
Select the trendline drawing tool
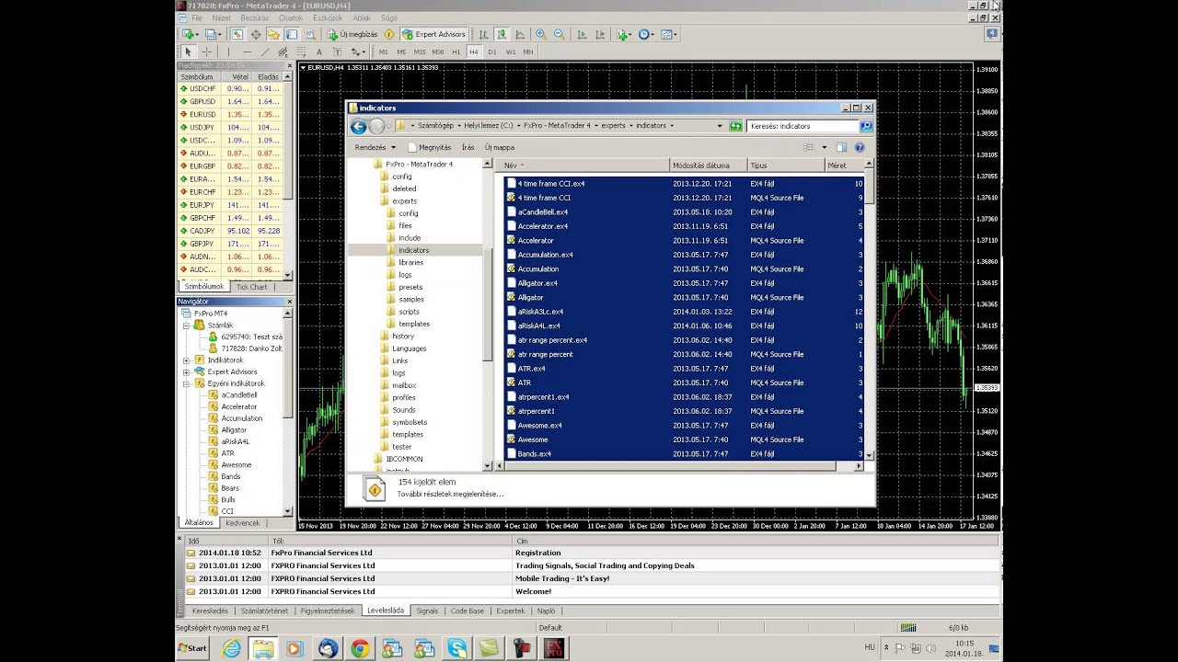[x=265, y=51]
